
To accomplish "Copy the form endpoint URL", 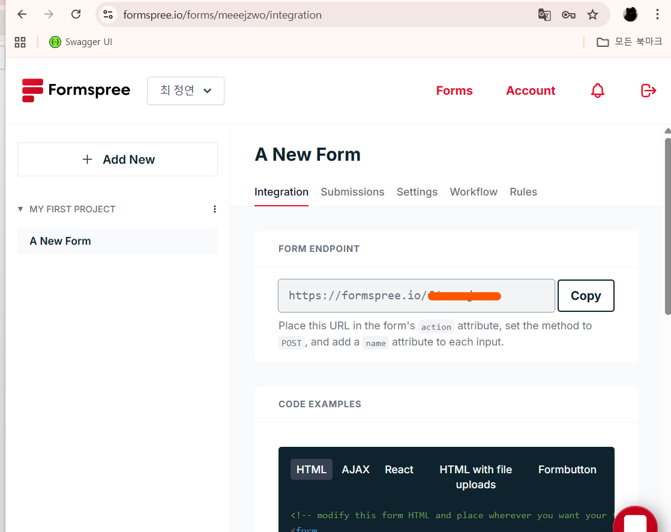I will point(586,296).
